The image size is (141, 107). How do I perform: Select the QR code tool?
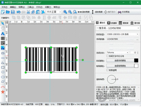click(3, 43)
